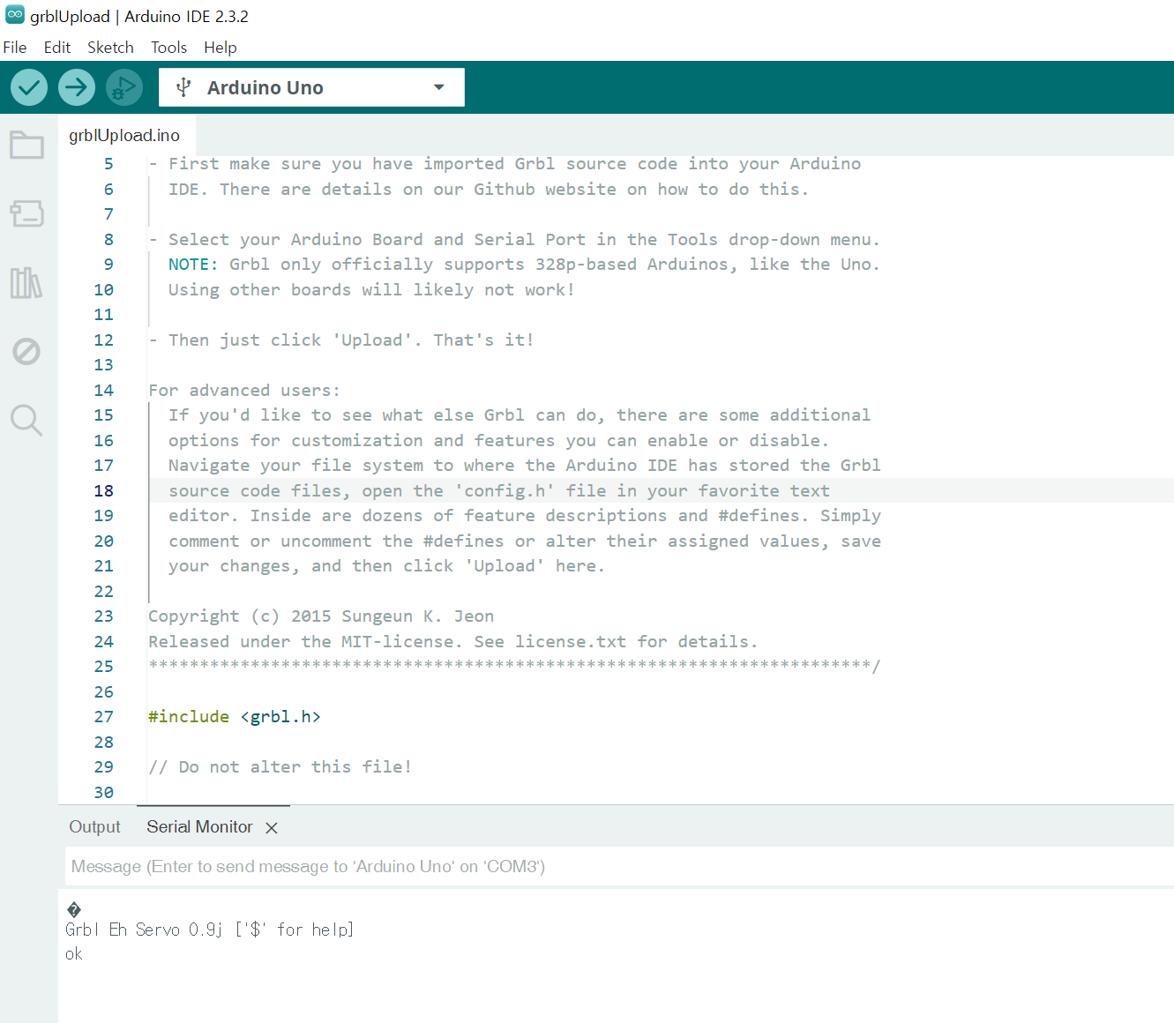Select the grblUpload.ino editor tab

coord(124,135)
